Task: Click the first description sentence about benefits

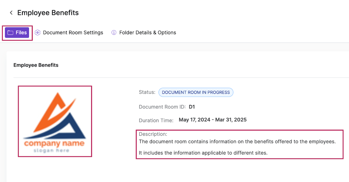Action: pyautogui.click(x=237, y=142)
